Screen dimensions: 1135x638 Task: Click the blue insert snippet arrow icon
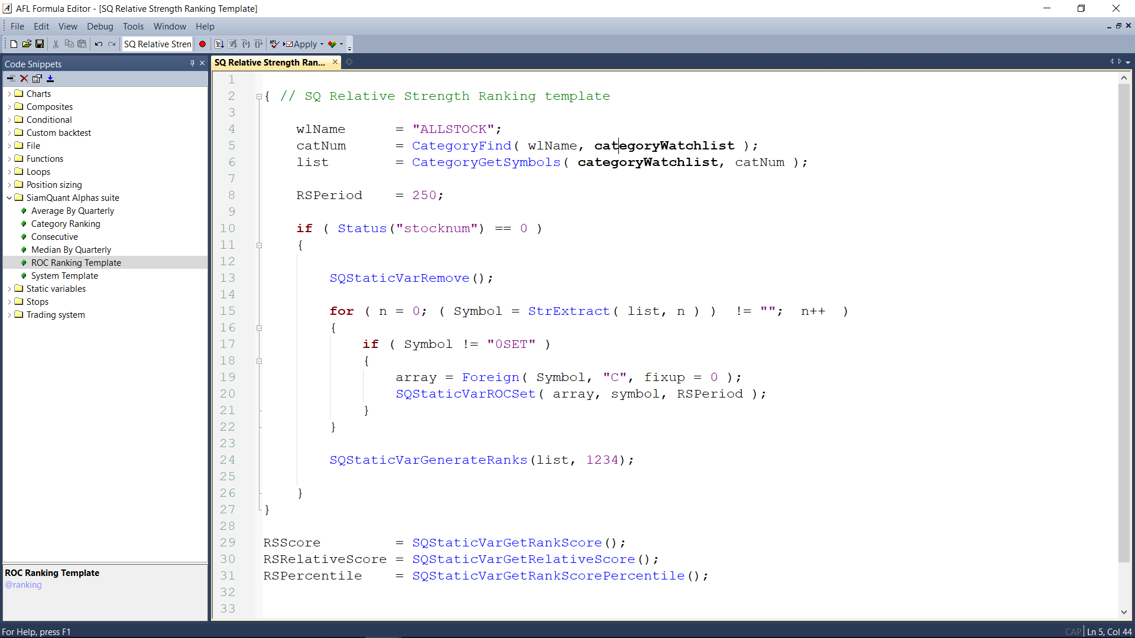[x=50, y=79]
